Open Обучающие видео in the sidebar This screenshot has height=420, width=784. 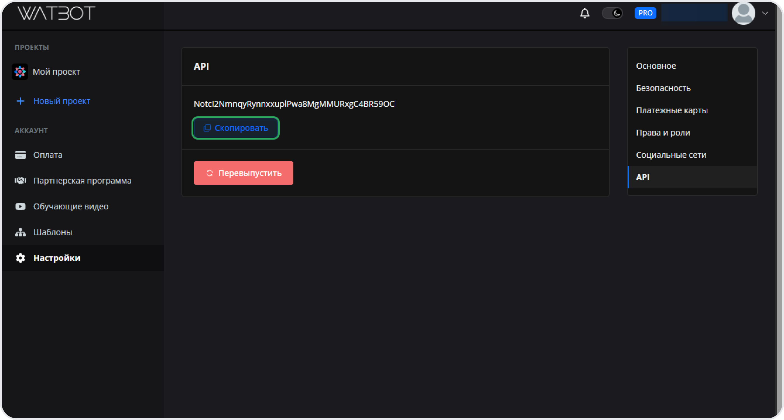point(70,206)
